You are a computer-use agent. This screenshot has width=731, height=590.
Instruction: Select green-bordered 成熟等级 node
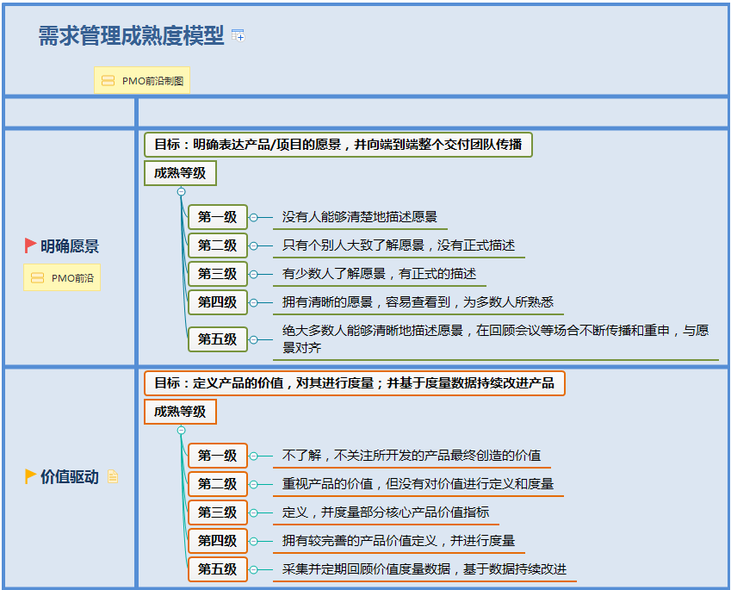click(x=180, y=173)
